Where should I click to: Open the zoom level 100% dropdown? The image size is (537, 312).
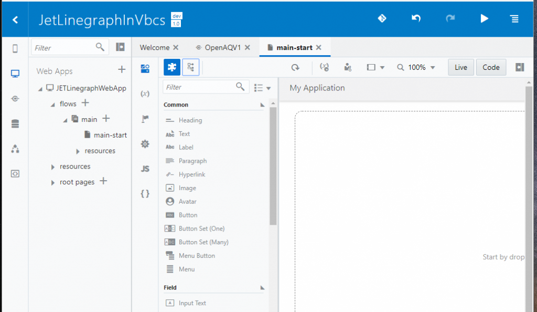pyautogui.click(x=416, y=67)
